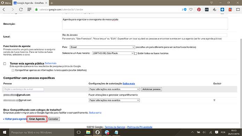
Task: Open the blue globe taskbar app
Action: (x=107, y=132)
